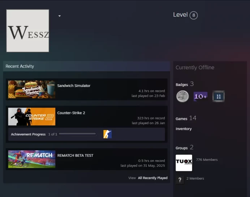
Task: Click the 2 Members text
Action: (x=195, y=178)
